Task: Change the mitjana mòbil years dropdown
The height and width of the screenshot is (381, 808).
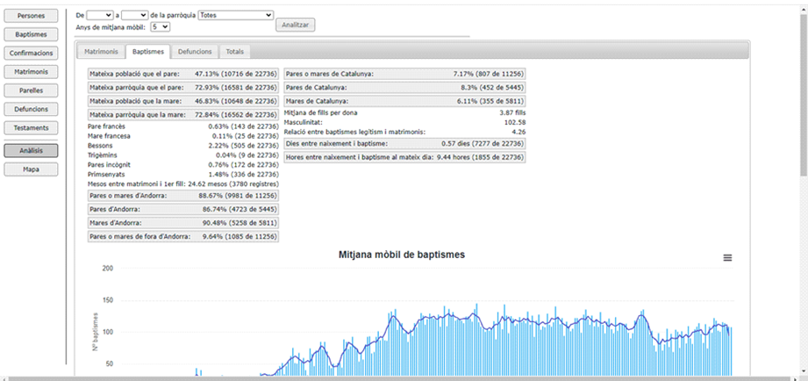Action: (160, 27)
